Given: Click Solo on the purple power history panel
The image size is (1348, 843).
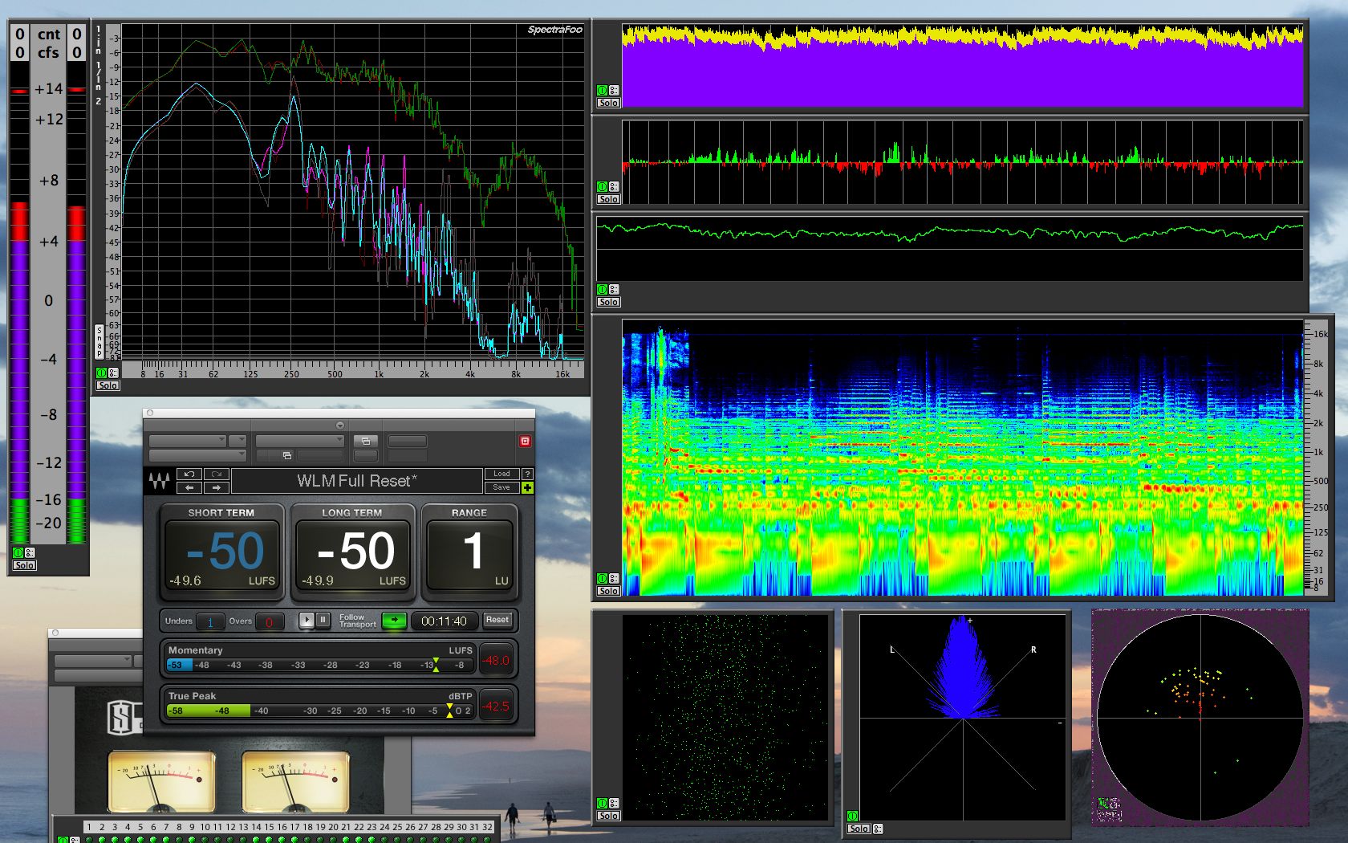Looking at the screenshot, I should click(608, 103).
